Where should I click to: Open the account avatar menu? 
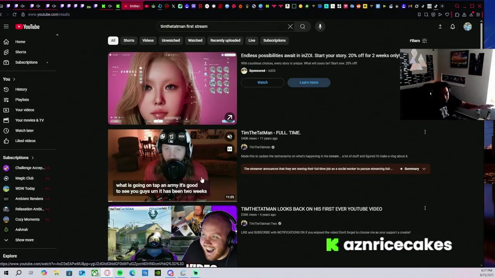[x=468, y=27]
